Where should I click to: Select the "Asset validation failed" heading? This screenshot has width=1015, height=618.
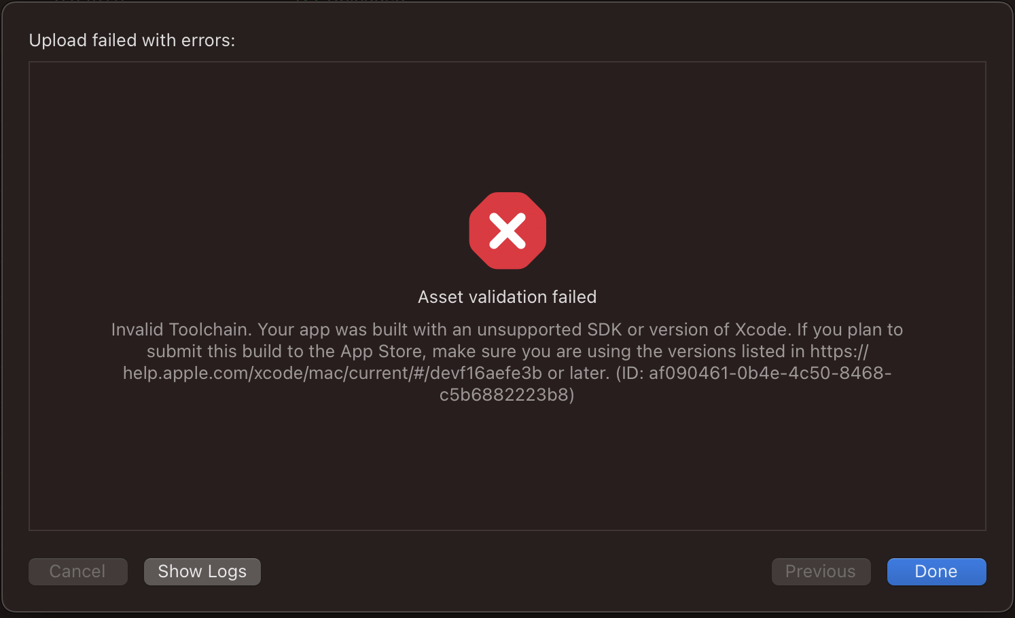507,297
